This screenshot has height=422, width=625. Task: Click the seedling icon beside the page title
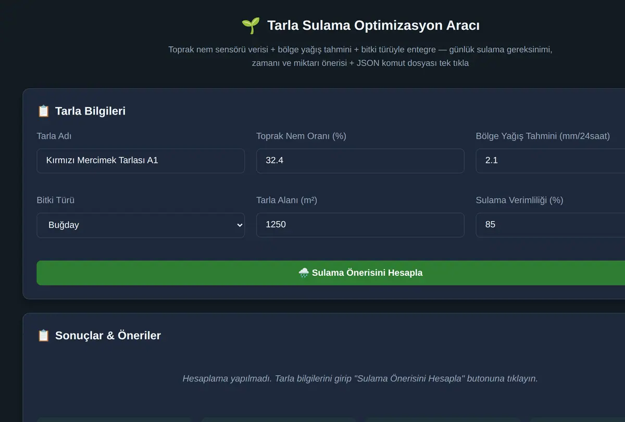tap(251, 25)
